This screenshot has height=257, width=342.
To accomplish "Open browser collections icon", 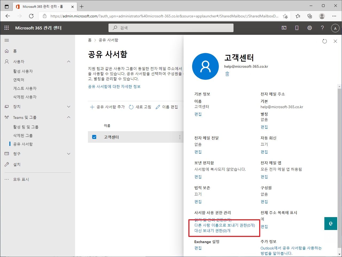I will pos(310,16).
